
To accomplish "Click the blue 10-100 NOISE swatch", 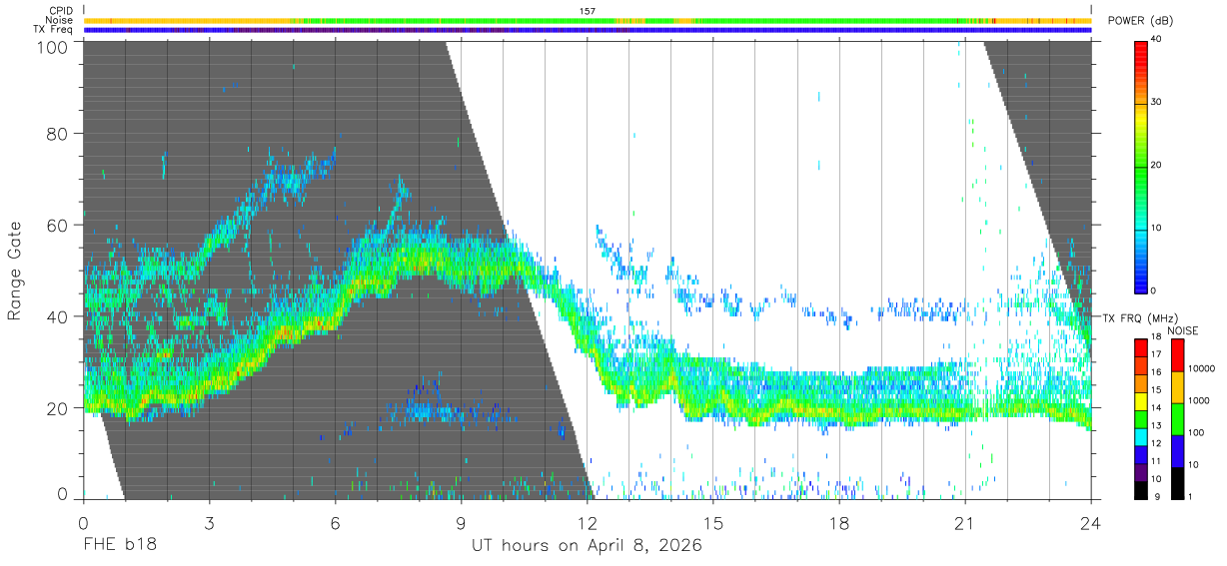I will pos(1177,450).
